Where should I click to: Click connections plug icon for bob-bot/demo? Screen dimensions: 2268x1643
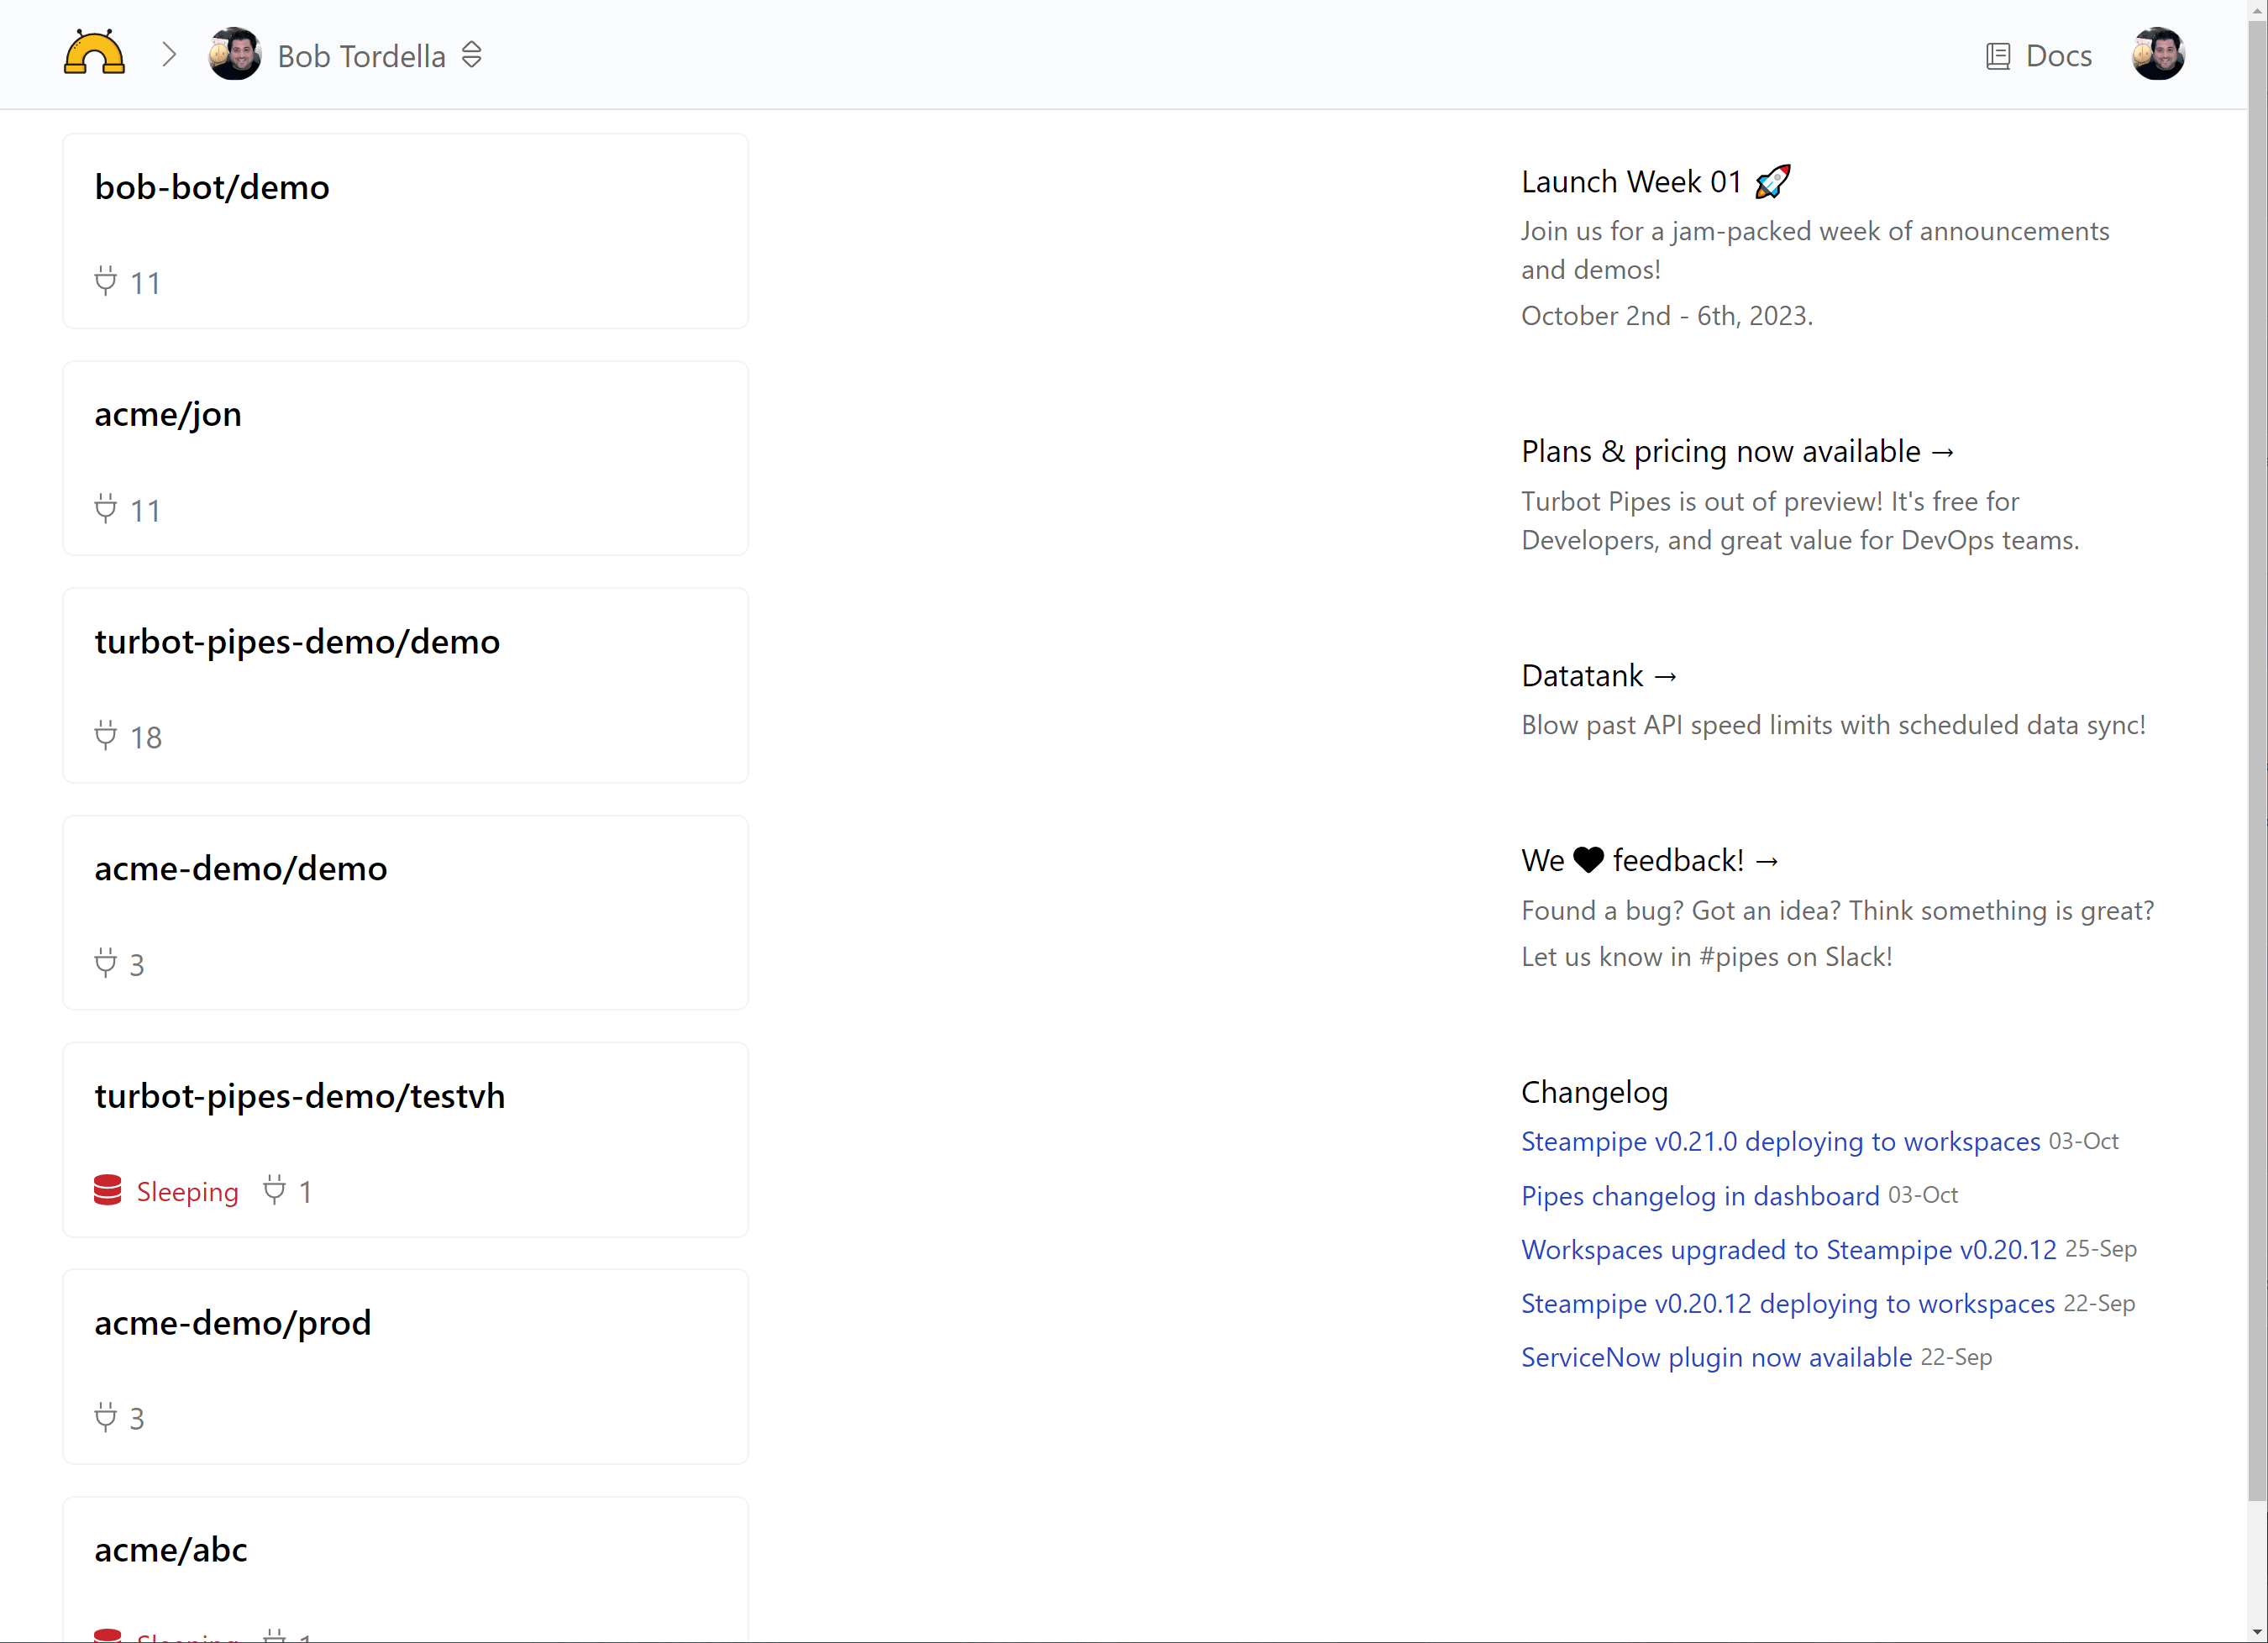point(105,282)
